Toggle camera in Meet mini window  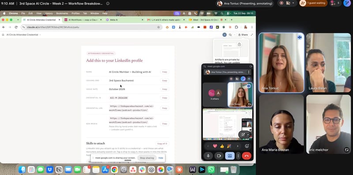(x=218, y=156)
